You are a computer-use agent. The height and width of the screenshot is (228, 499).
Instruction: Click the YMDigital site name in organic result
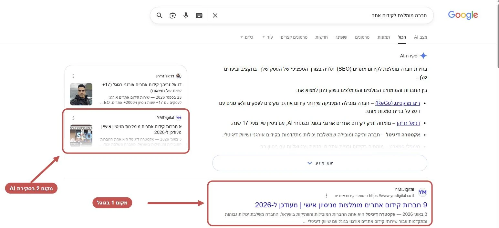pos(404,189)
